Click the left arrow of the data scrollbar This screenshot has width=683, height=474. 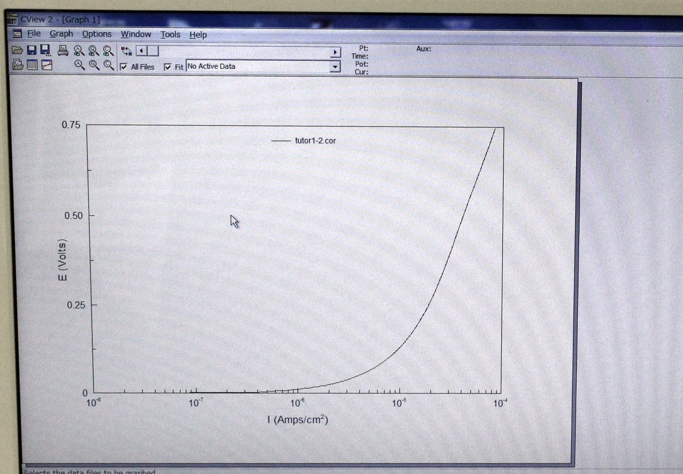point(141,51)
